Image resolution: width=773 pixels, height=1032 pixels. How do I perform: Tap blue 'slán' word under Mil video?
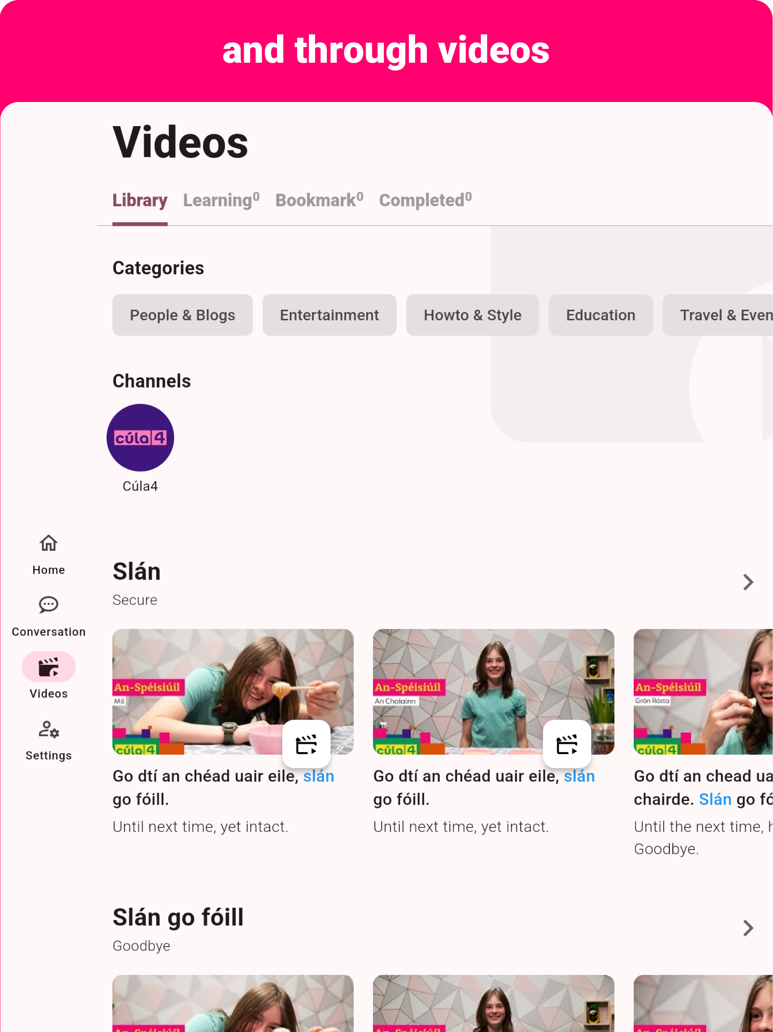pos(319,776)
